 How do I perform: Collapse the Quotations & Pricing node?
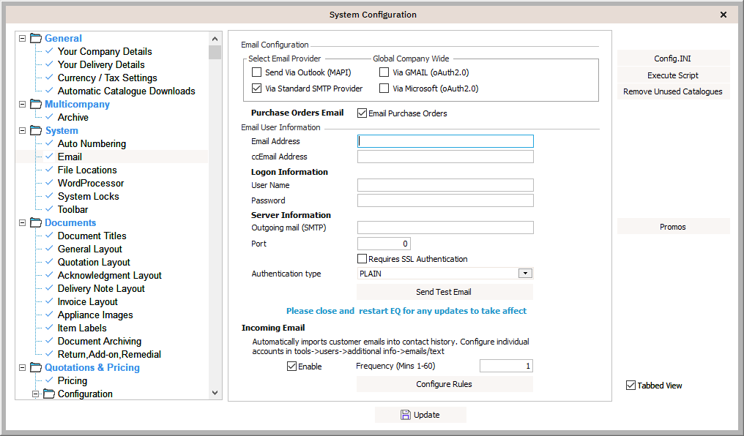point(22,367)
